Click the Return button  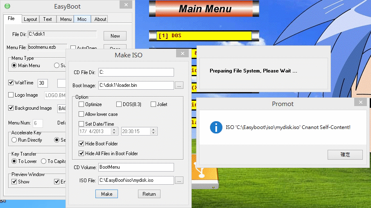pyautogui.click(x=149, y=194)
